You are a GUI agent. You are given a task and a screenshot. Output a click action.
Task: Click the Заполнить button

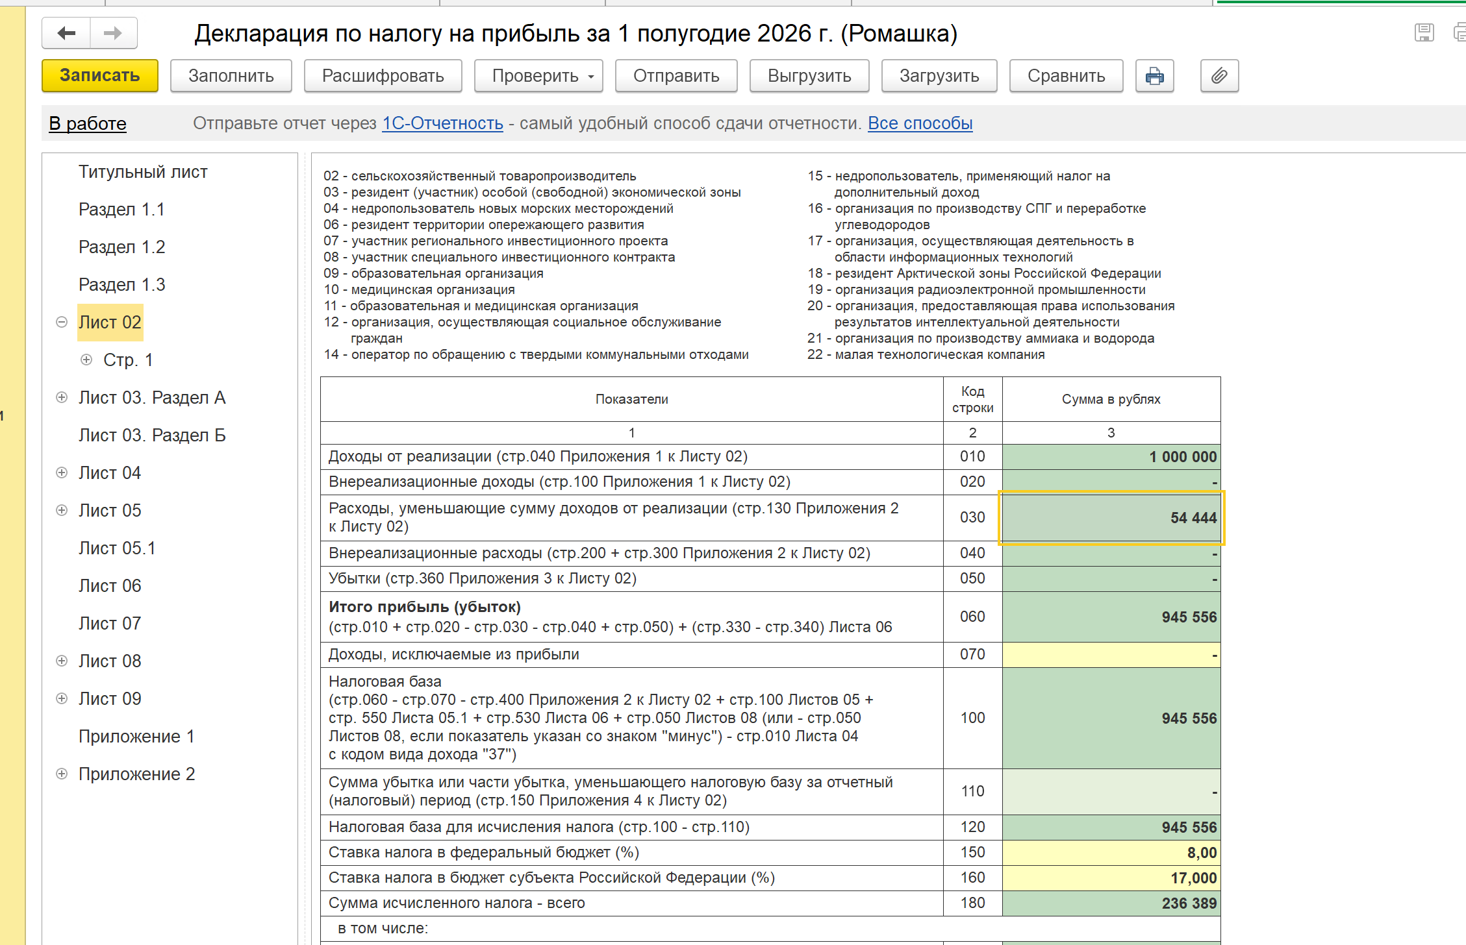(231, 76)
